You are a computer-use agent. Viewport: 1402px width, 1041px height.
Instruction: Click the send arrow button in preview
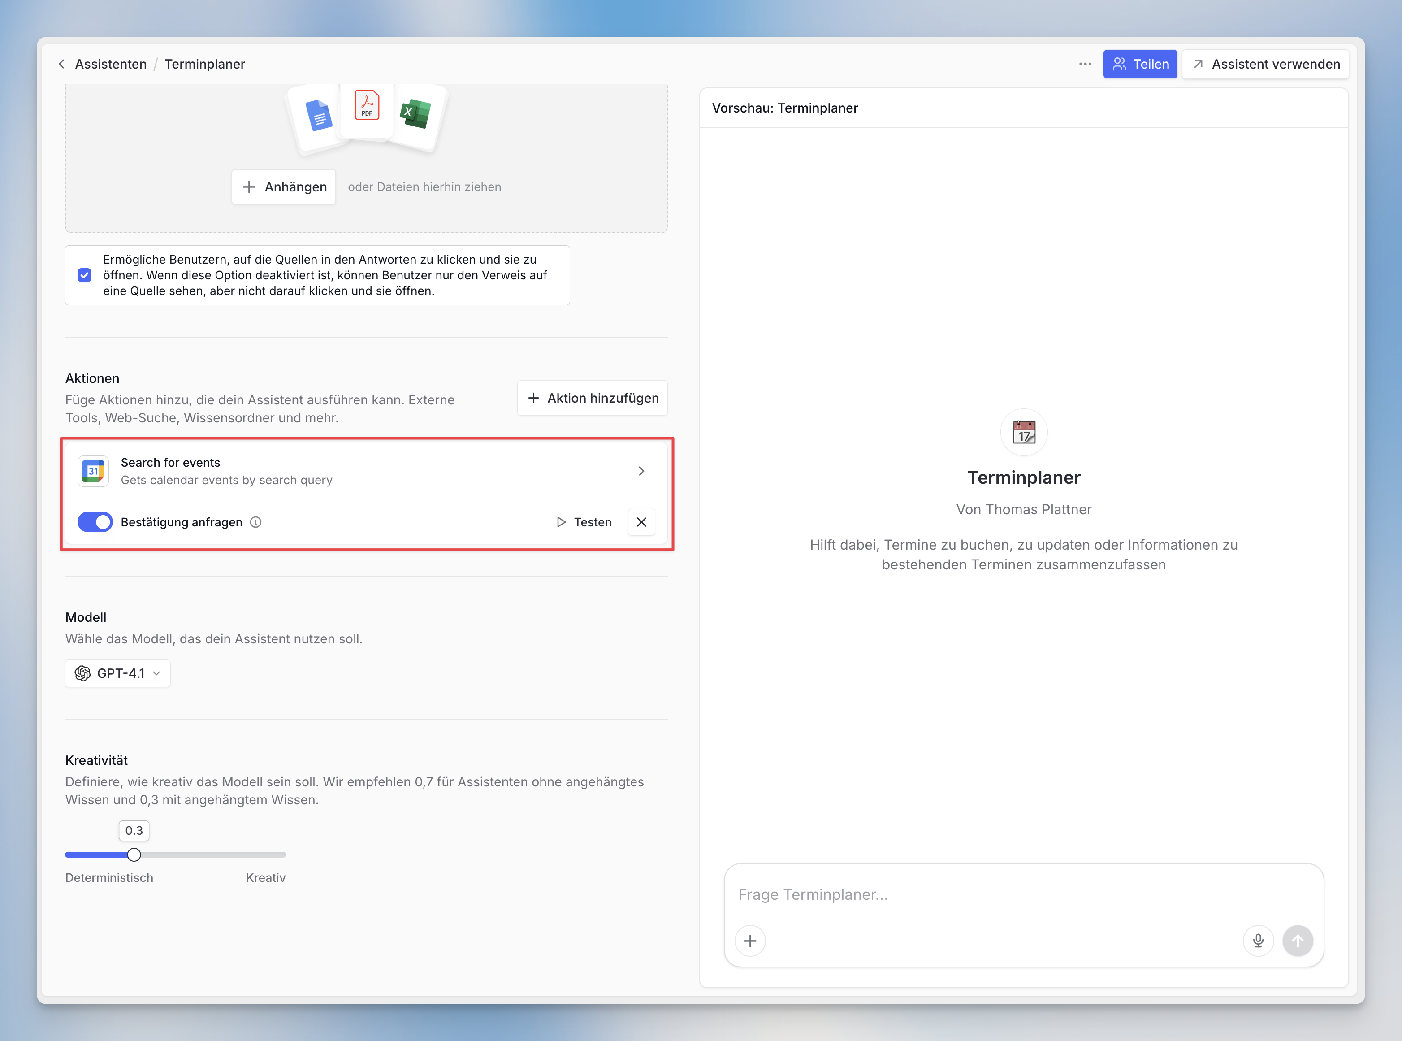(x=1298, y=941)
